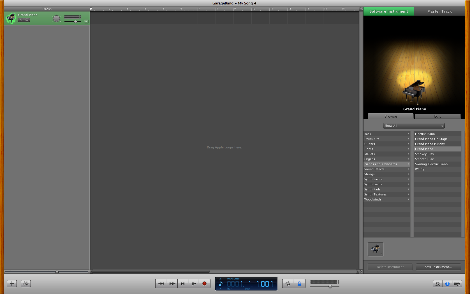
Task: Choose Grand Piano Punchy instrument
Action: point(437,144)
